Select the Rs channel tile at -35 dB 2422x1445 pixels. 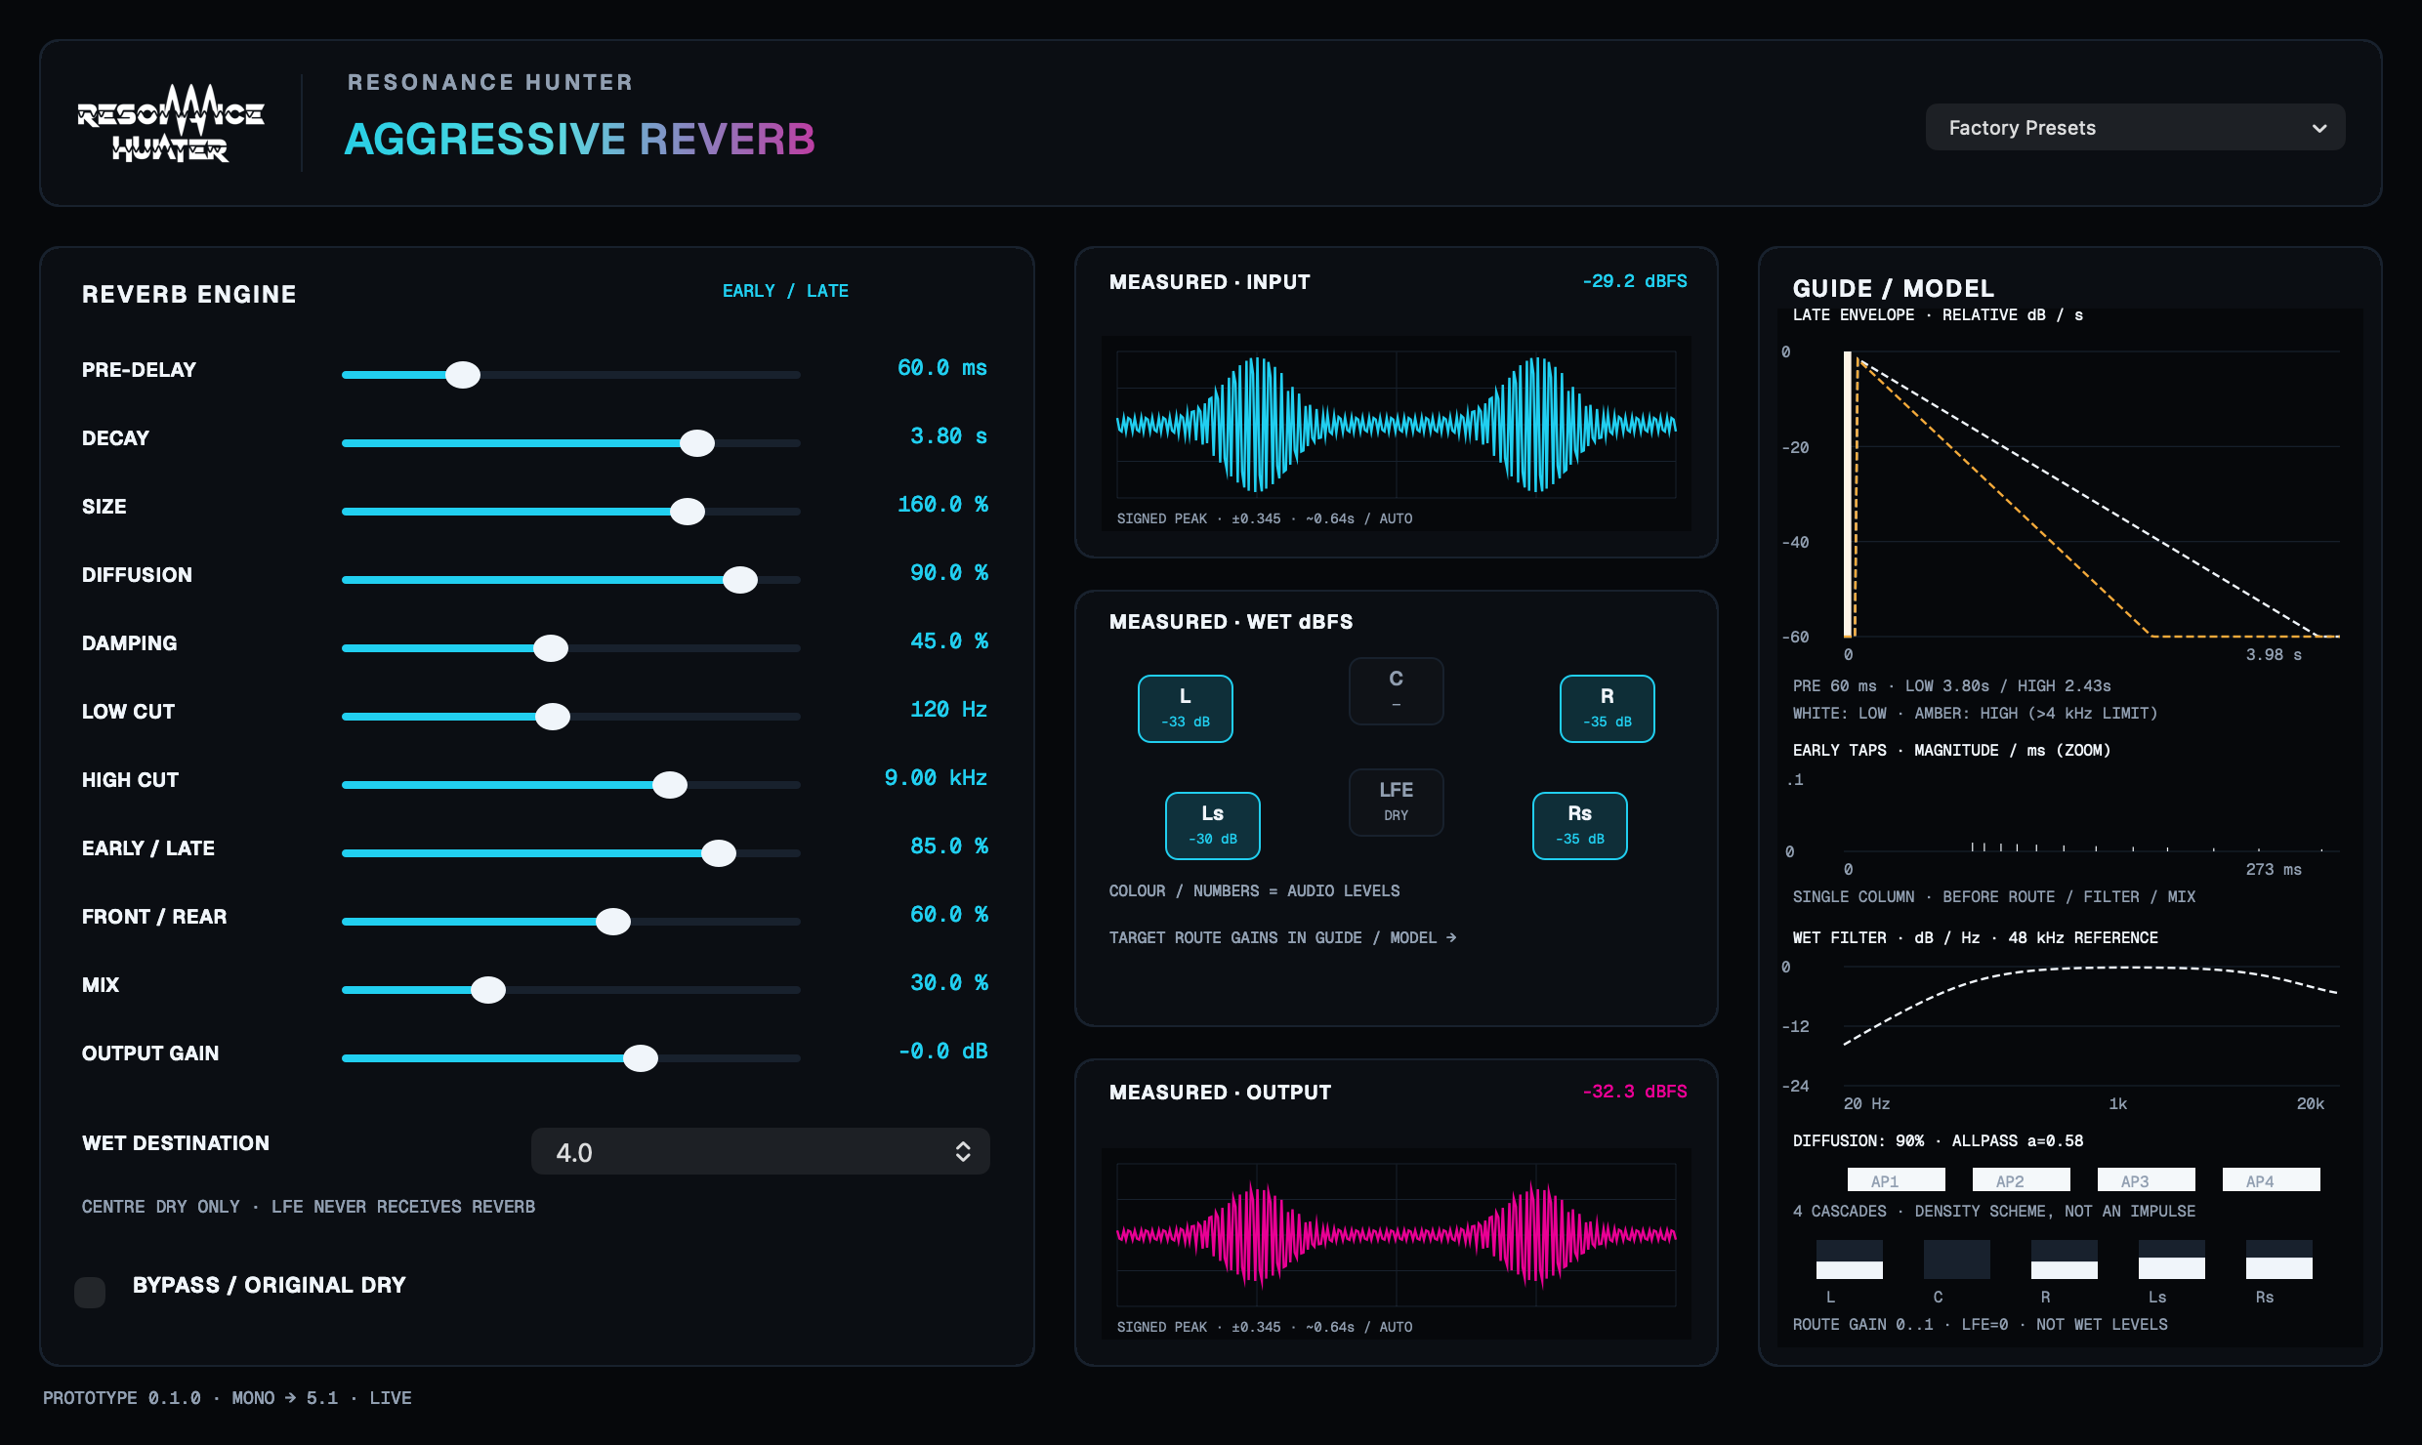coord(1580,826)
